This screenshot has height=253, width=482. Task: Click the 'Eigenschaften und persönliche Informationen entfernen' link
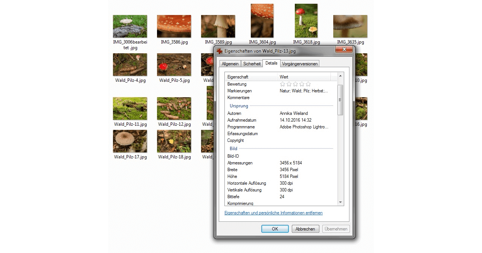tap(273, 213)
